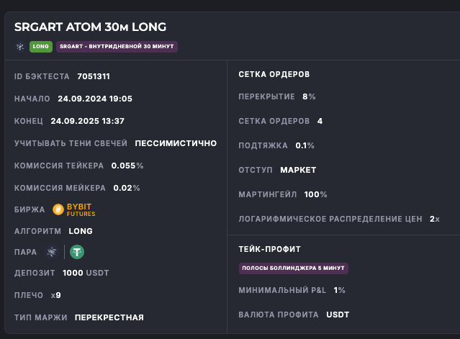The image size is (460, 339).
Task: Click the cross margin type value
Action: [109, 317]
